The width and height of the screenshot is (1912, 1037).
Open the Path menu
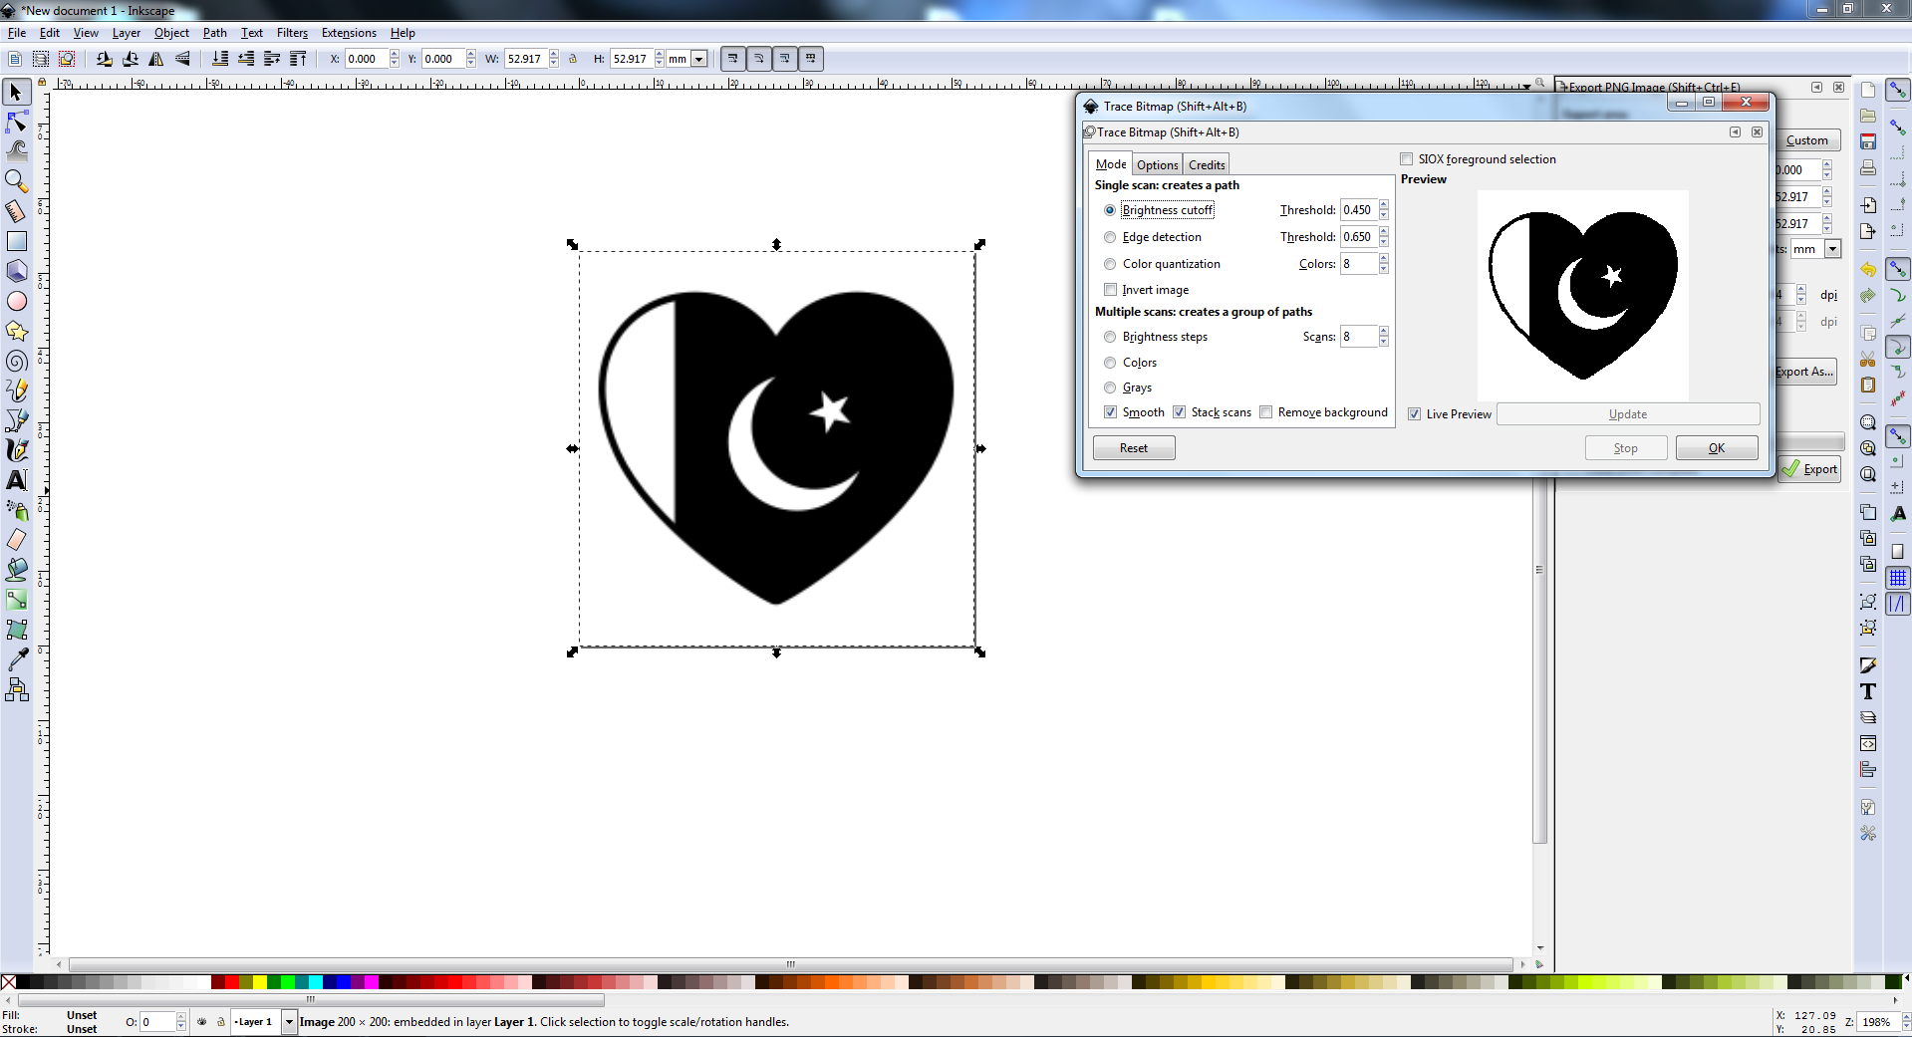tap(215, 33)
